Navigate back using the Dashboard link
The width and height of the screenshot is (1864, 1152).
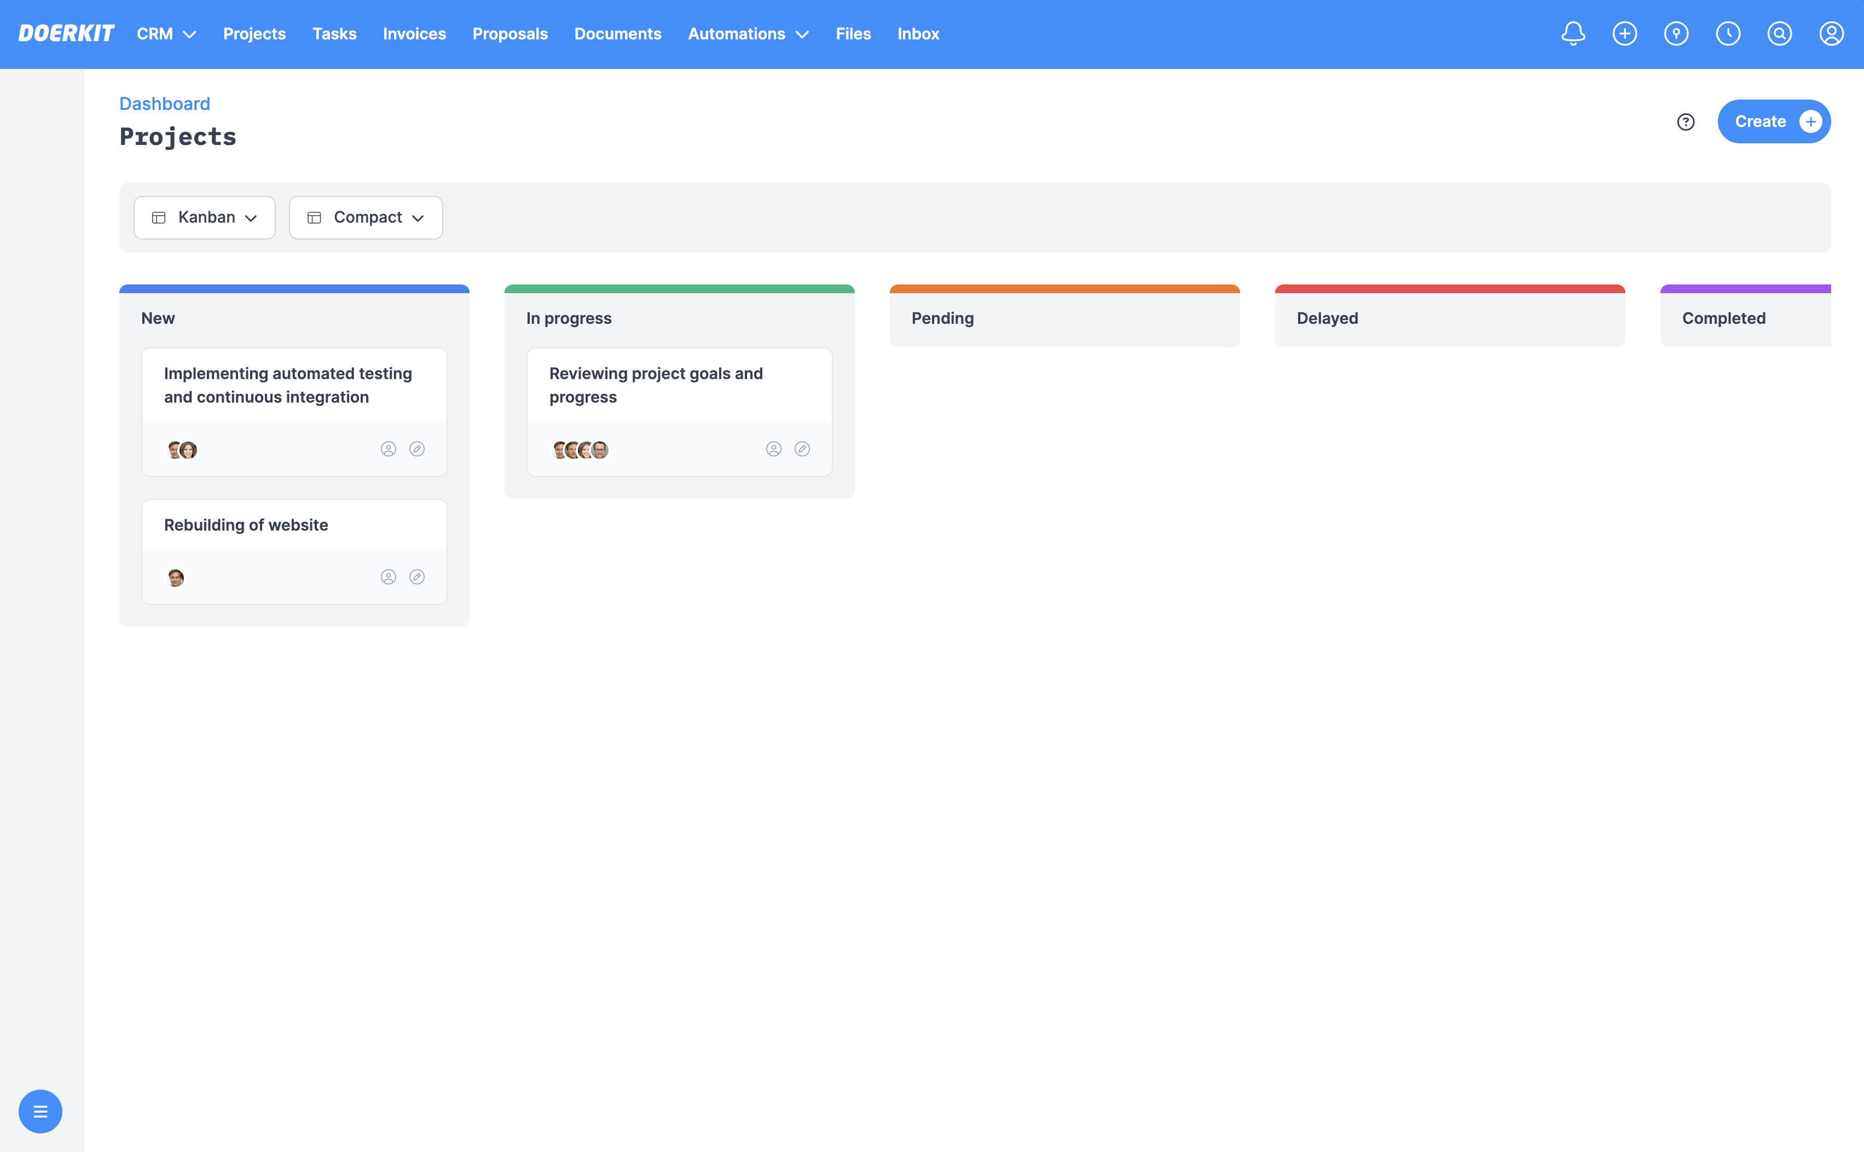pyautogui.click(x=164, y=103)
